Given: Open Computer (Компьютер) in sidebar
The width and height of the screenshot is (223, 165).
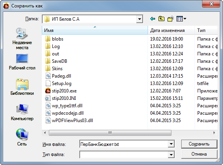Looking at the screenshot, I should coord(22,112).
